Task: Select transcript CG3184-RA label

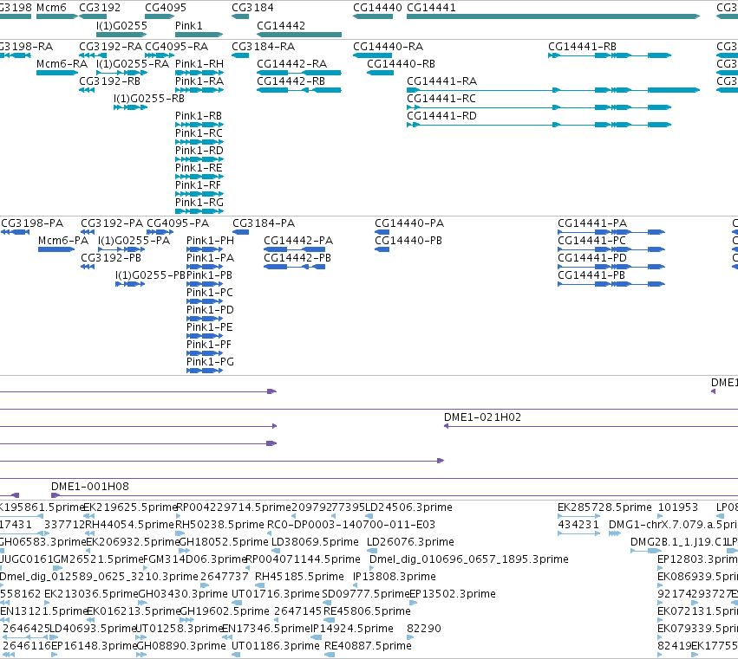Action: tap(263, 47)
